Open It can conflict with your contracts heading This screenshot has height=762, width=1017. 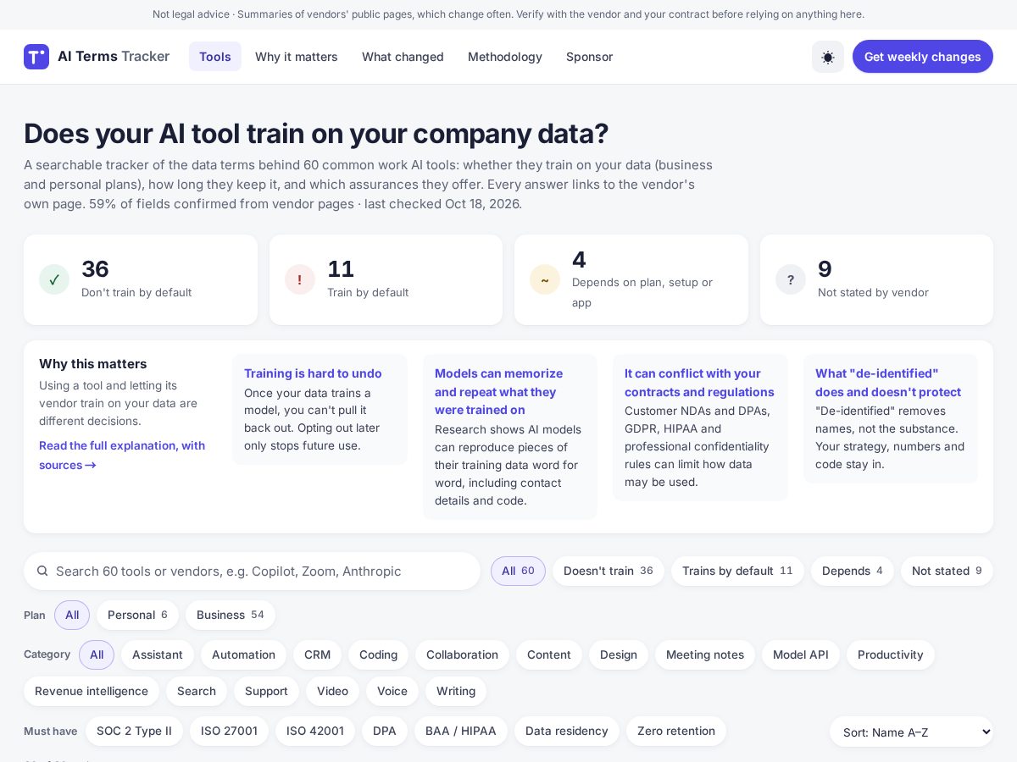pyautogui.click(x=699, y=383)
